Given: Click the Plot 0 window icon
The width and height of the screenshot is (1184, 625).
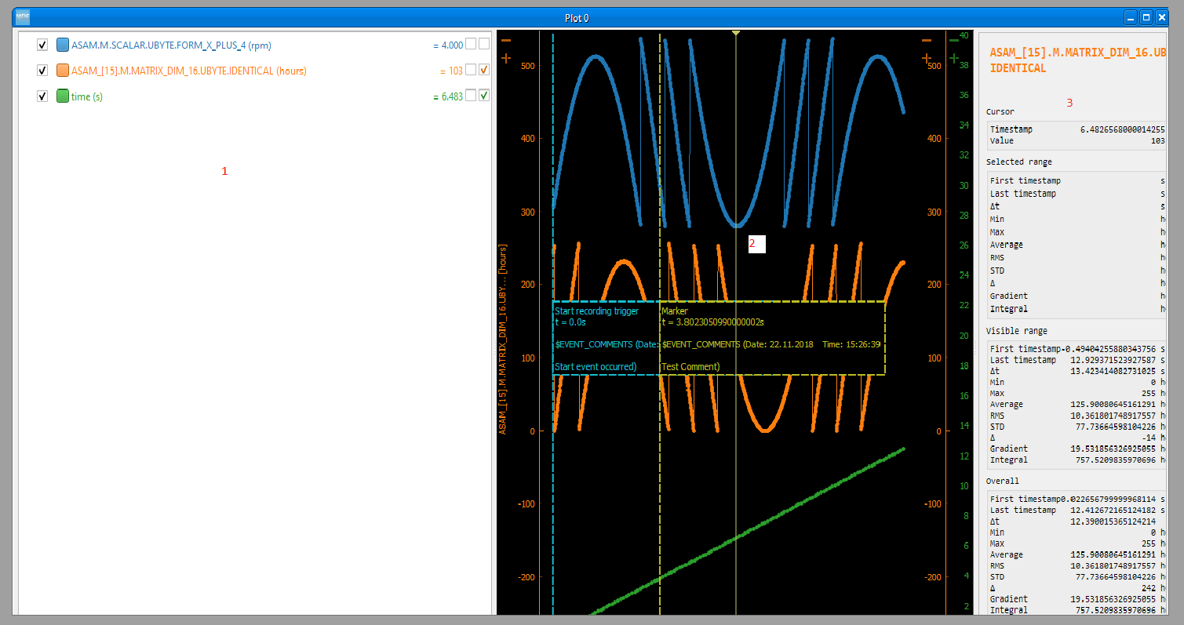Looking at the screenshot, I should pyautogui.click(x=23, y=17).
